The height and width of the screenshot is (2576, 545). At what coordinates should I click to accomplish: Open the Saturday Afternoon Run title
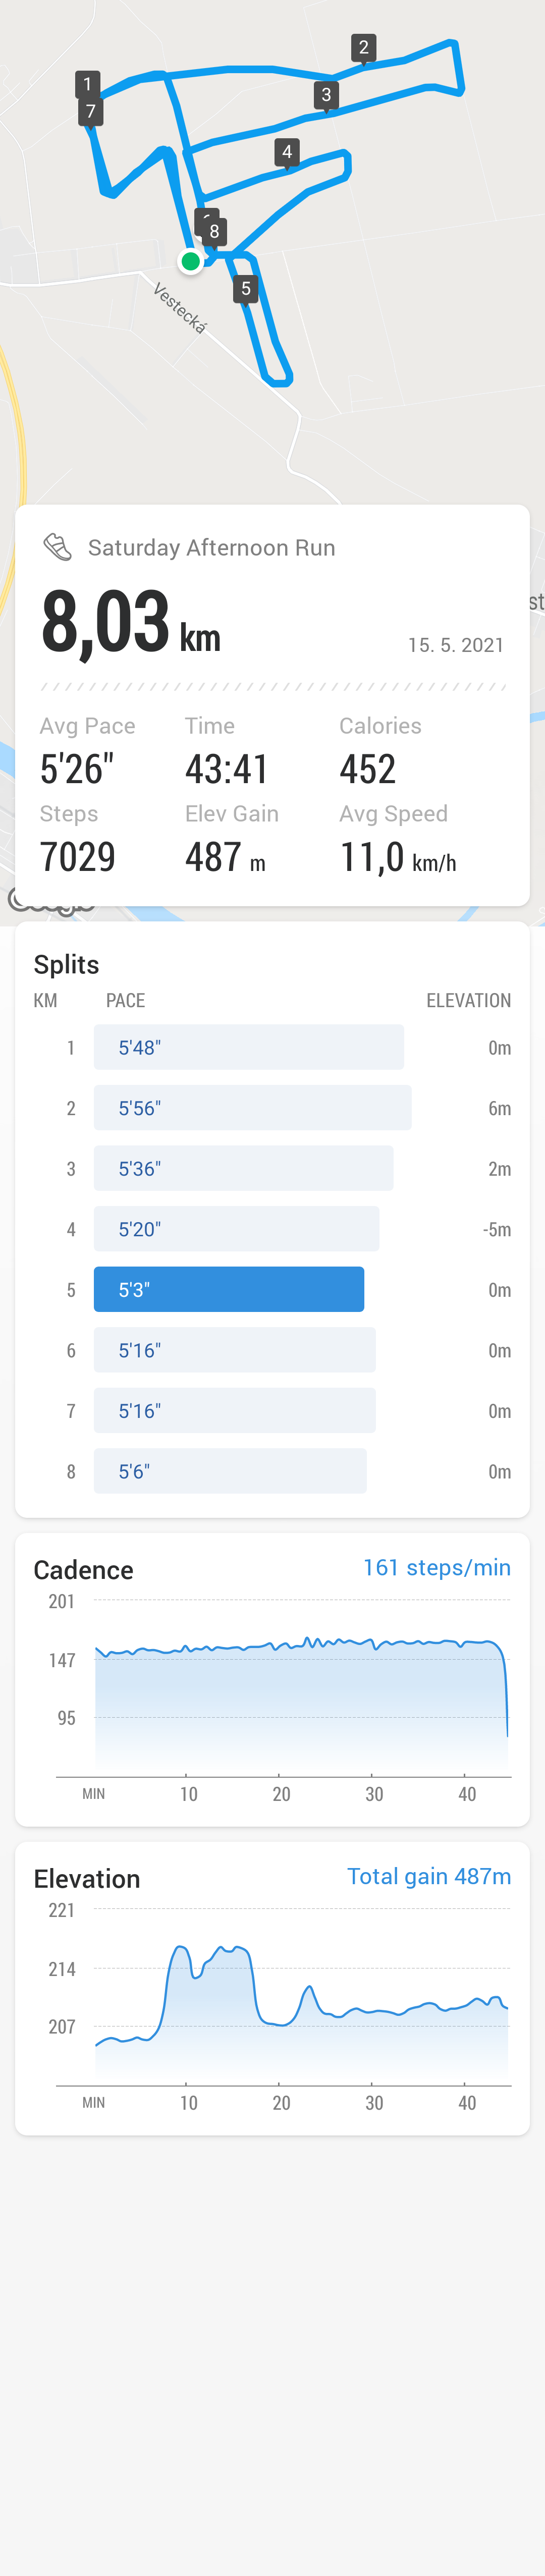coord(212,548)
